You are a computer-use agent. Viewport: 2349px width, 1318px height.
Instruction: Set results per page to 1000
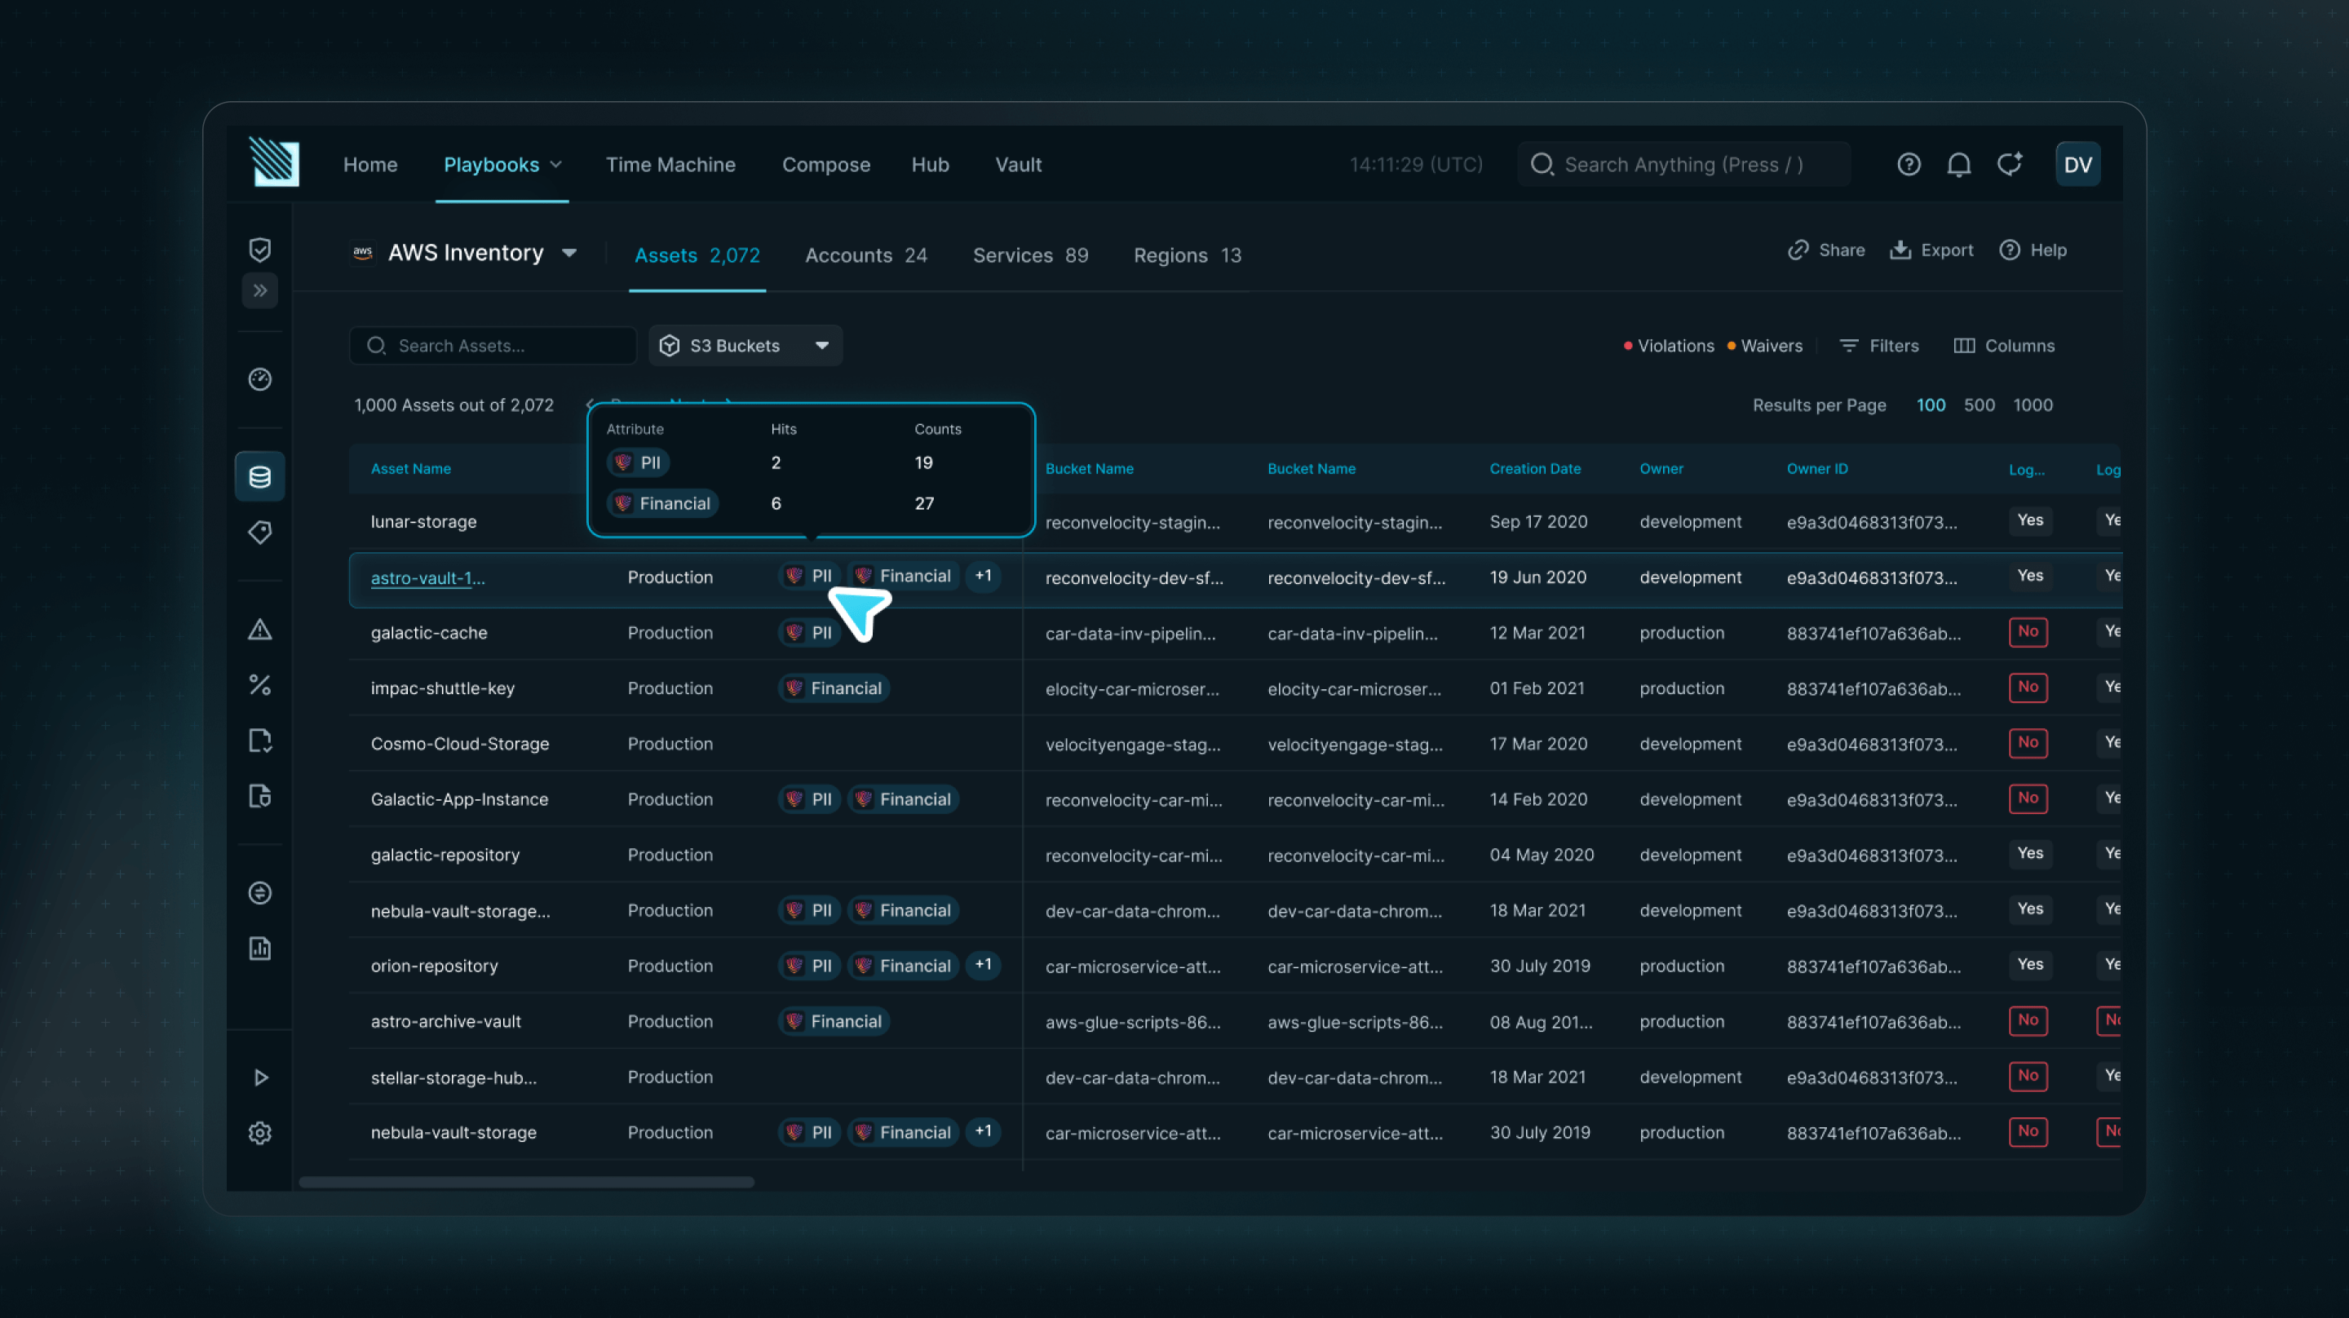point(2033,405)
